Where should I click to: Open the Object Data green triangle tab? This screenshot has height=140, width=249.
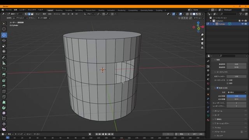click(208, 116)
